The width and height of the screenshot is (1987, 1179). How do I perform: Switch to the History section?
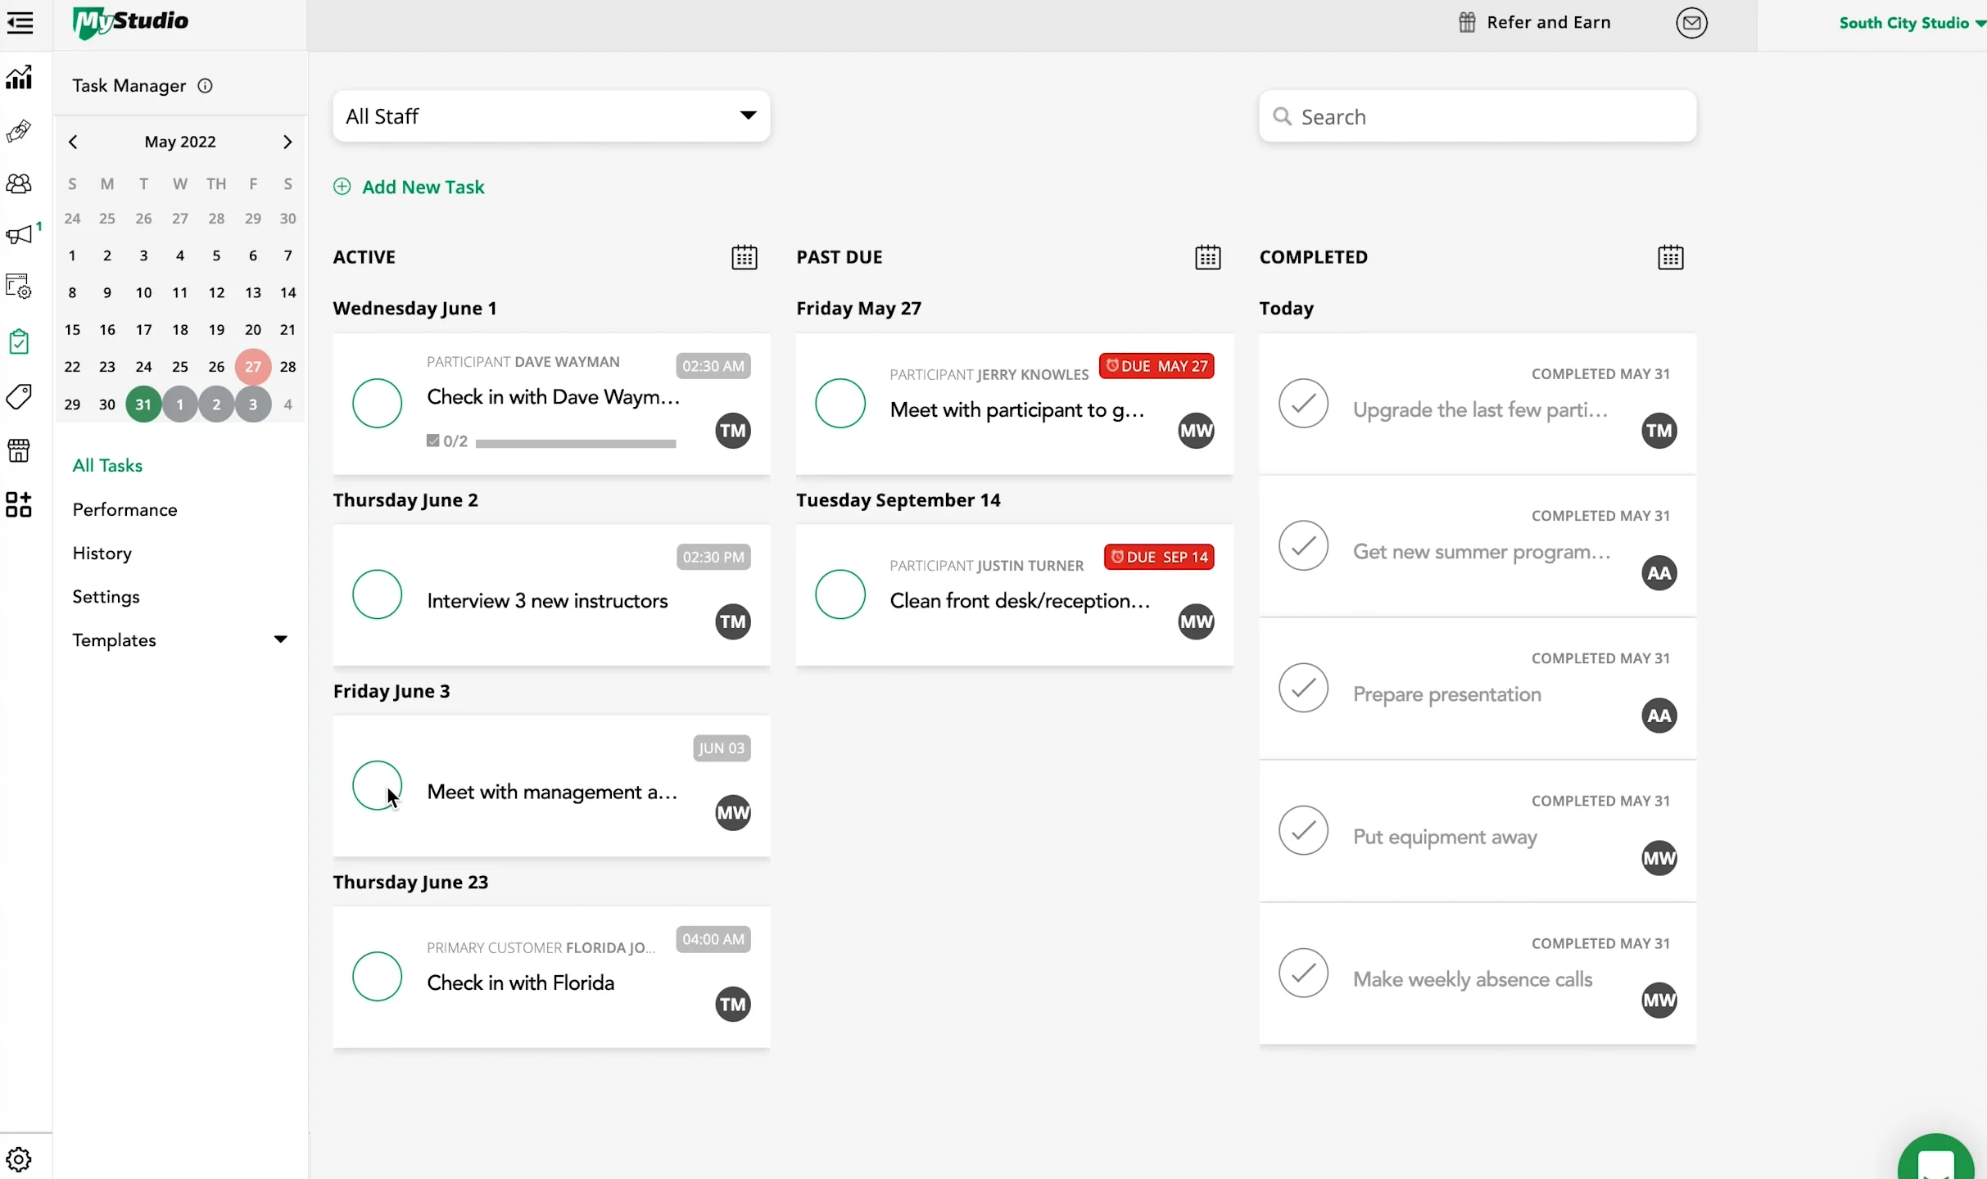point(102,553)
